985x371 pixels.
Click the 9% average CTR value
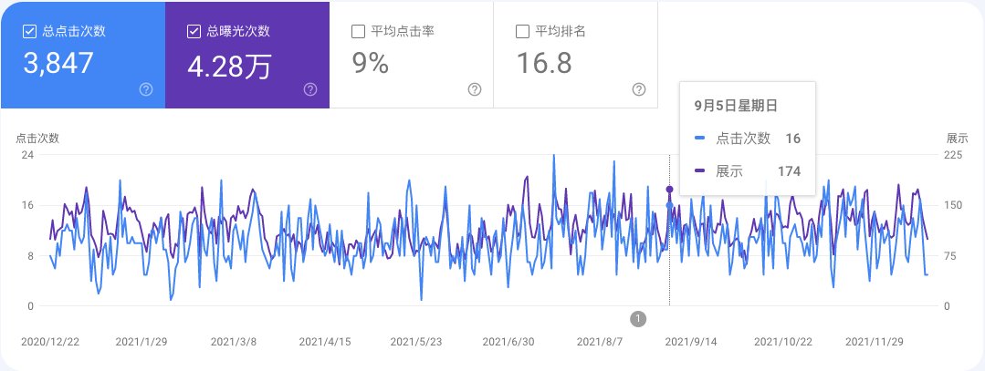tap(371, 64)
